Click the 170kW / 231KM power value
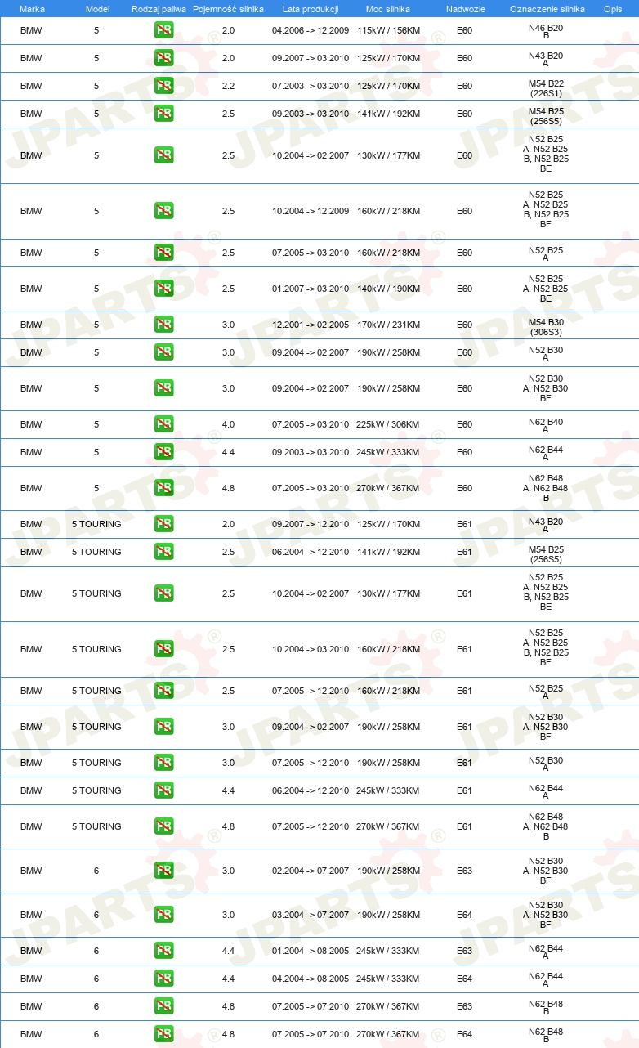639x1048 pixels. click(388, 325)
